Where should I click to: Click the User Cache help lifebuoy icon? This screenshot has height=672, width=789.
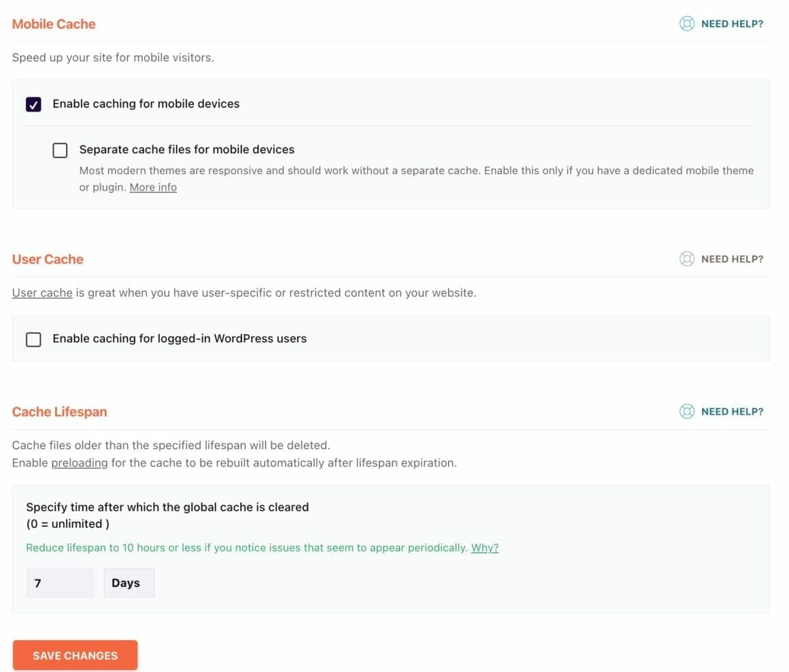click(687, 259)
